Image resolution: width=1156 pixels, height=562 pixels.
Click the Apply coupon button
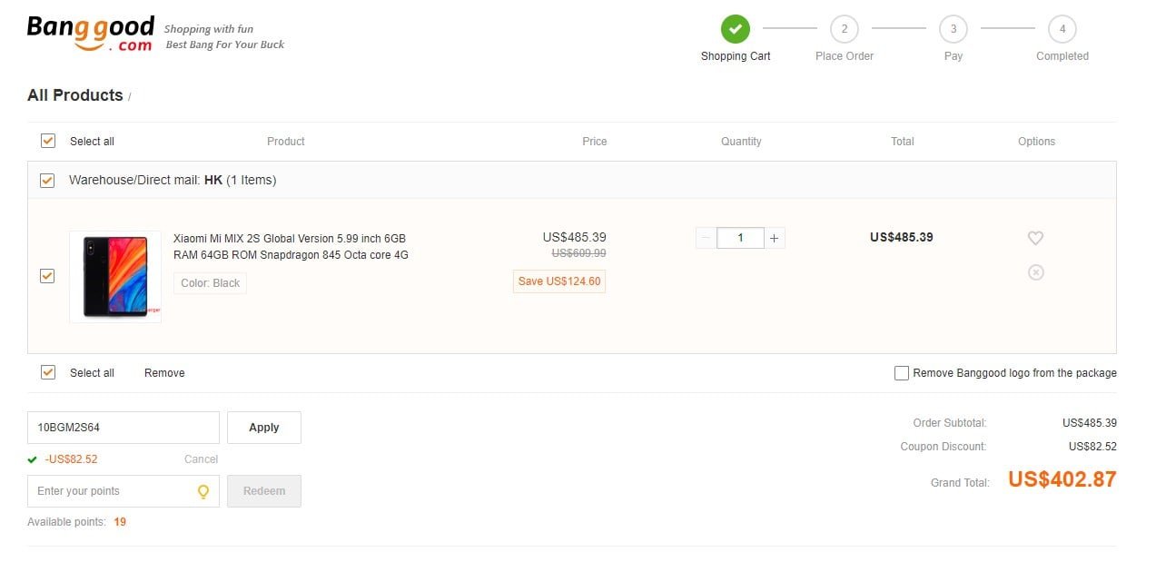coord(264,428)
